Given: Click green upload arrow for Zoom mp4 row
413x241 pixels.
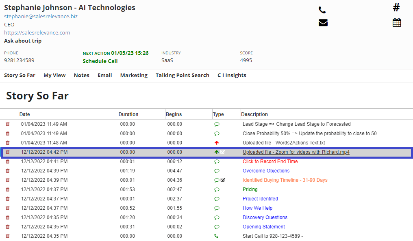Looking at the screenshot, I should pos(217,152).
